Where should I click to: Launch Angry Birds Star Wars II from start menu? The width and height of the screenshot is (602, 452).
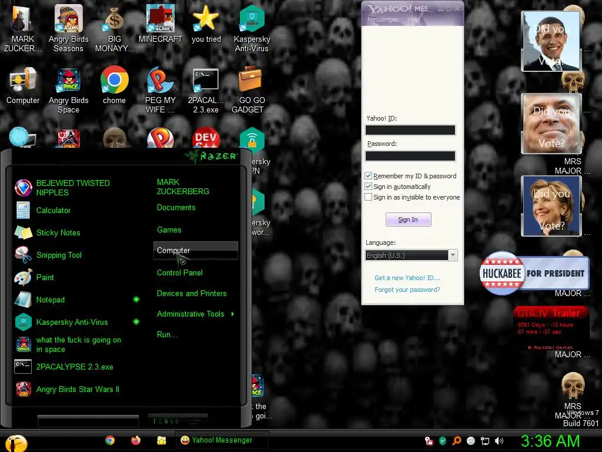(x=67, y=389)
